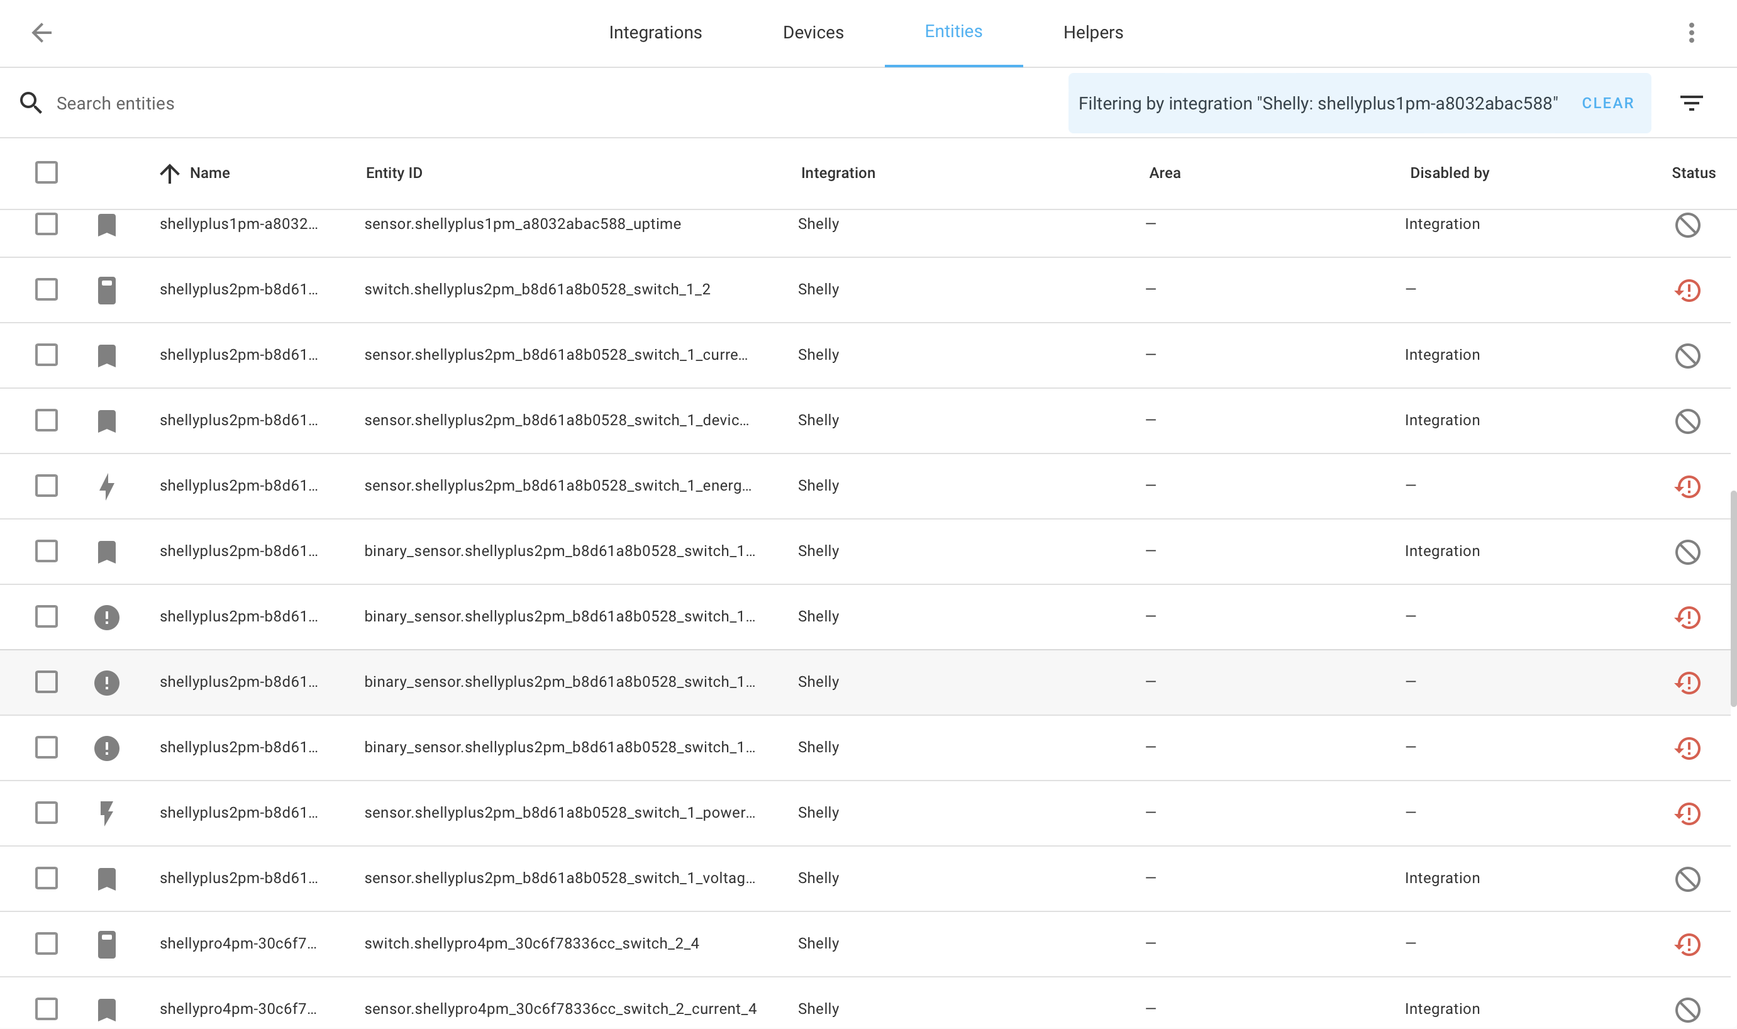
Task: Click CLEAR to remove the integration filter
Action: [x=1607, y=103]
